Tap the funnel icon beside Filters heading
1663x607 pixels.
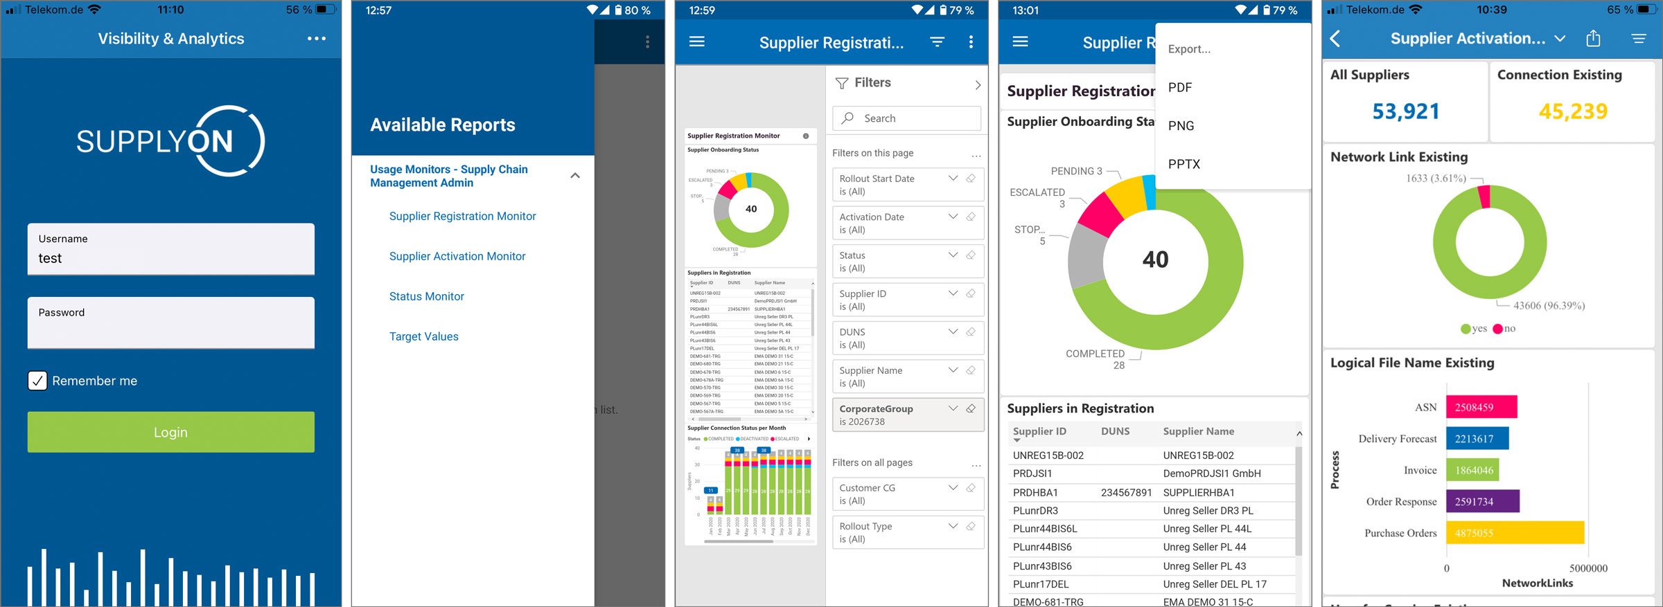(x=842, y=83)
